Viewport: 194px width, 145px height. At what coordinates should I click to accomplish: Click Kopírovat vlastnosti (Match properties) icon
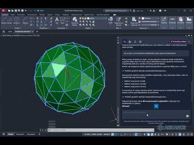tap(134, 21)
